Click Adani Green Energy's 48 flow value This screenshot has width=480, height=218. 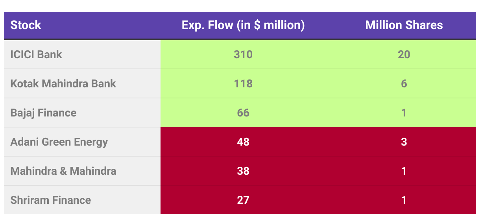(x=243, y=142)
